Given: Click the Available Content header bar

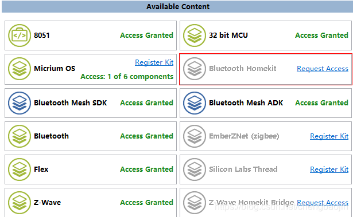Looking at the screenshot, I should (x=177, y=6).
